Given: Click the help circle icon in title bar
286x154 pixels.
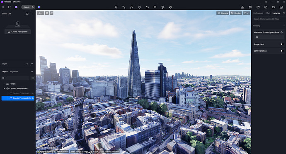Looking at the screenshot, I should 266,2.
